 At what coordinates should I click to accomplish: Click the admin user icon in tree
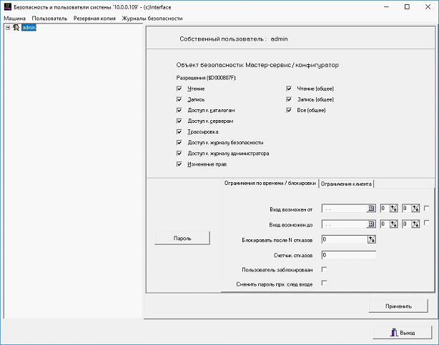16,28
